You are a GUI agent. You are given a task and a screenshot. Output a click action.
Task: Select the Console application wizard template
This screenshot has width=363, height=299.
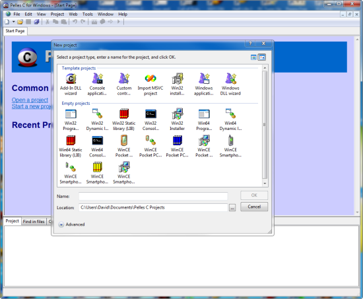(97, 84)
